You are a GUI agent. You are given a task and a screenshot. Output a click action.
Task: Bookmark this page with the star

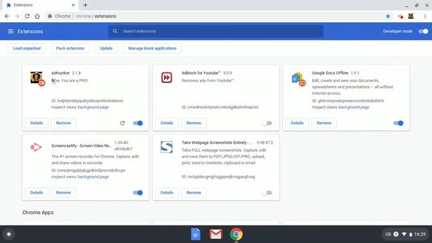coord(388,16)
